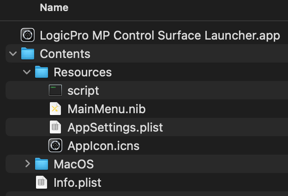Screen dimensions: 288x196
Task: Select the AppIcon.icns image icon
Action: point(55,145)
